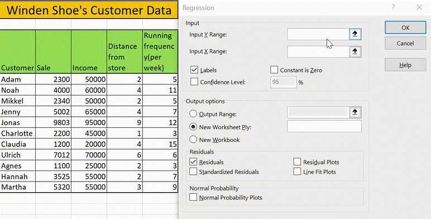Confirm regression with the OK button
This screenshot has width=431, height=219.
[405, 27]
